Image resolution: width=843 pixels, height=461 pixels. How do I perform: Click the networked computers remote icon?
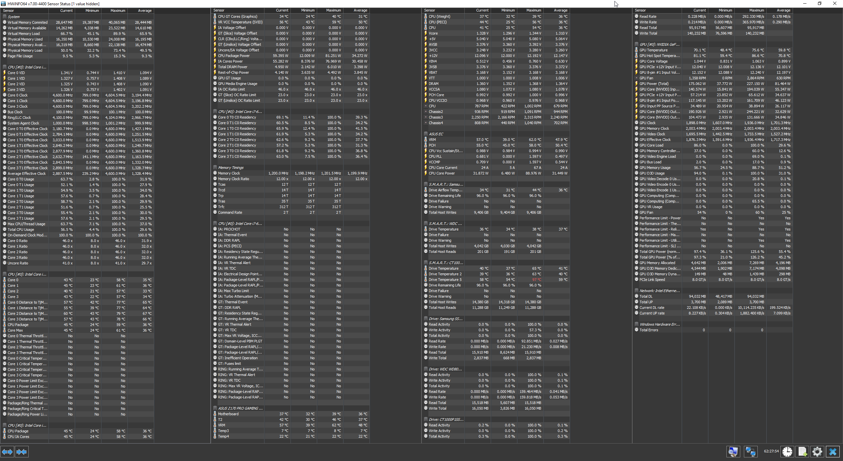tap(750, 451)
